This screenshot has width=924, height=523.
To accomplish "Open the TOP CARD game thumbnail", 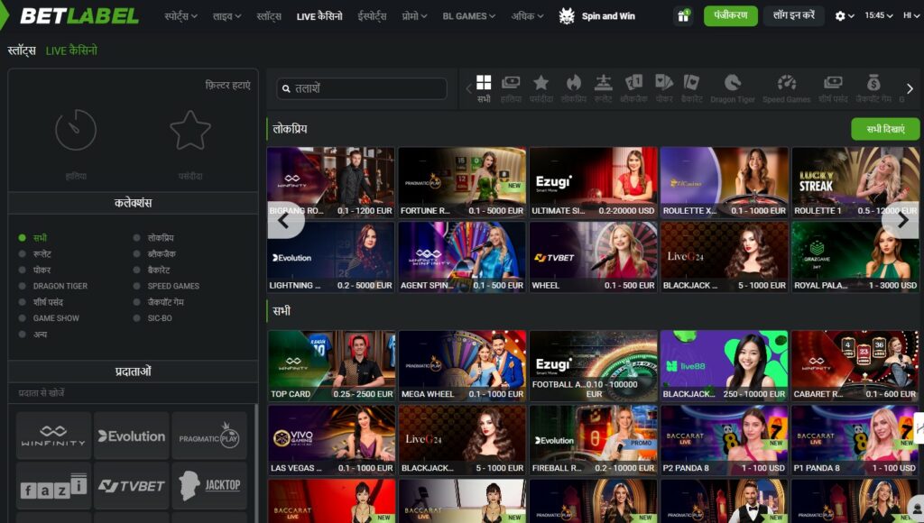I will tap(331, 366).
